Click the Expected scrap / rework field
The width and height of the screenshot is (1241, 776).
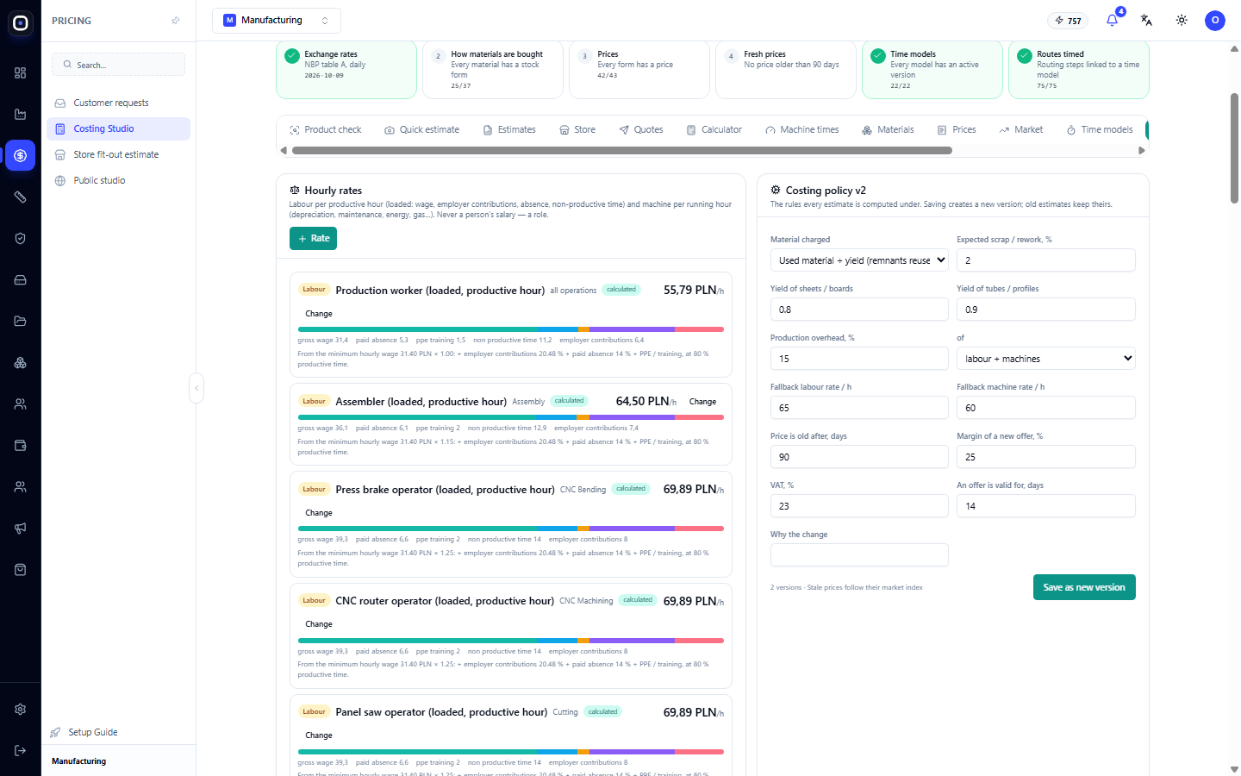(1046, 260)
